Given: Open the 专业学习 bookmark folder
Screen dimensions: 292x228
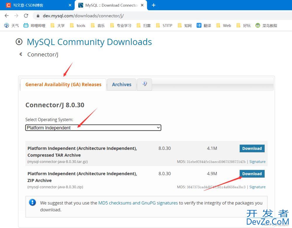Looking at the screenshot, I should click(121, 25).
